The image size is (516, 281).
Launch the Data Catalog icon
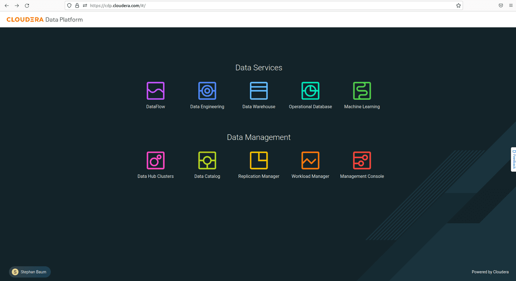point(207,161)
